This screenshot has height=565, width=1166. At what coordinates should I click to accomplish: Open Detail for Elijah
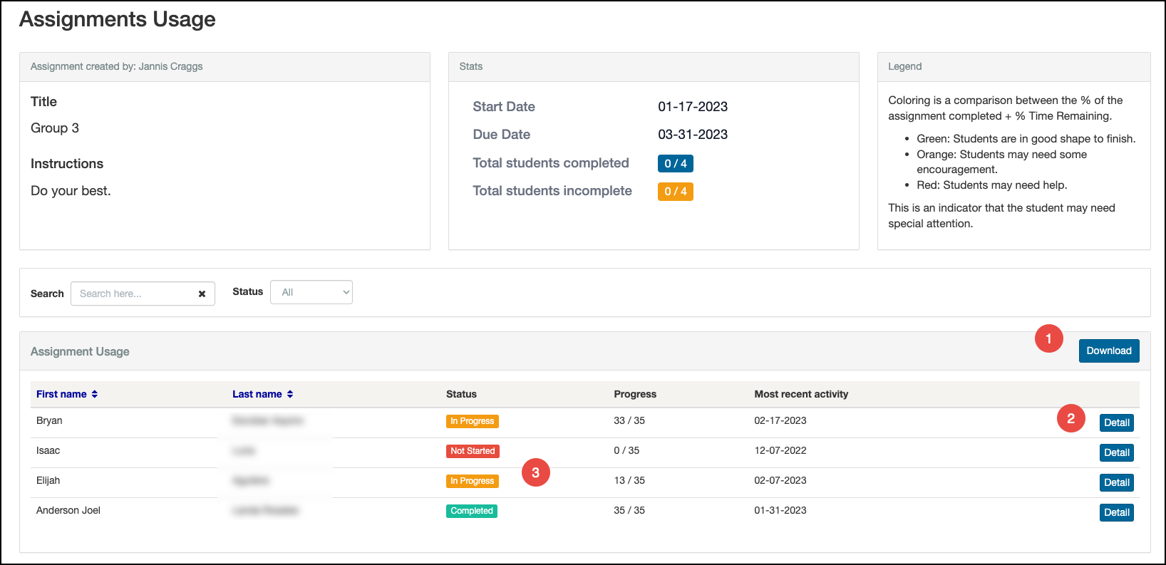1117,482
